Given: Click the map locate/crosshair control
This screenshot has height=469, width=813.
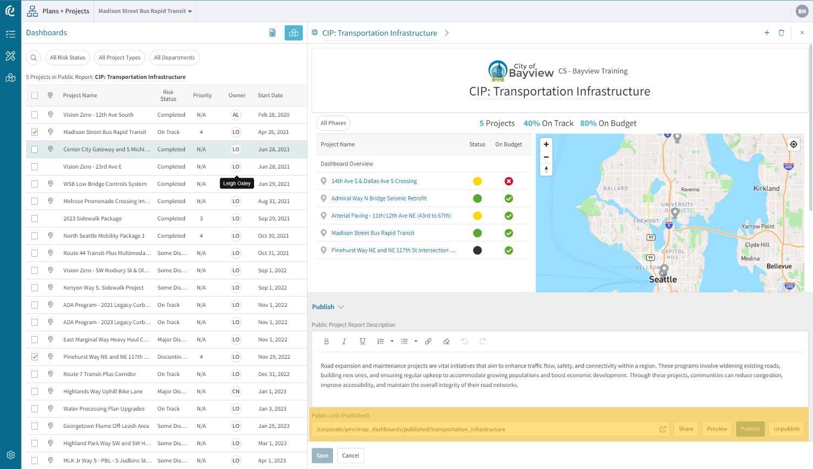Looking at the screenshot, I should 793,144.
